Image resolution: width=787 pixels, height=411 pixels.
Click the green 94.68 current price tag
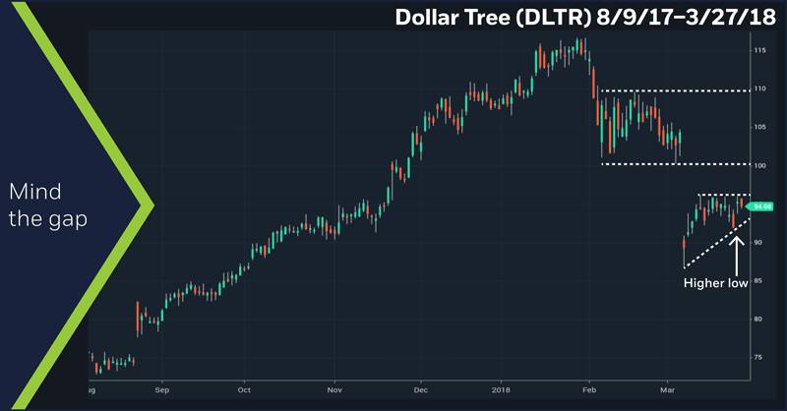pyautogui.click(x=761, y=206)
